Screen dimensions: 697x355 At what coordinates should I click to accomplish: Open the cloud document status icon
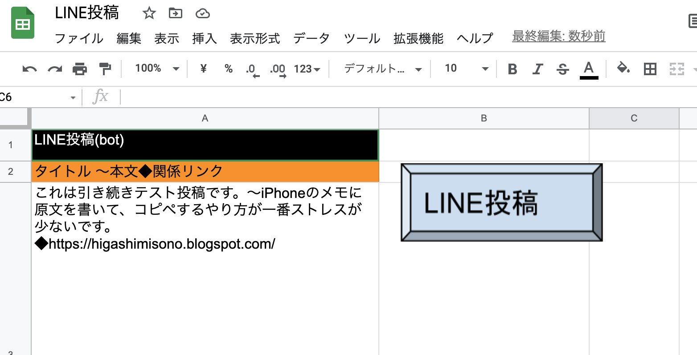point(203,13)
